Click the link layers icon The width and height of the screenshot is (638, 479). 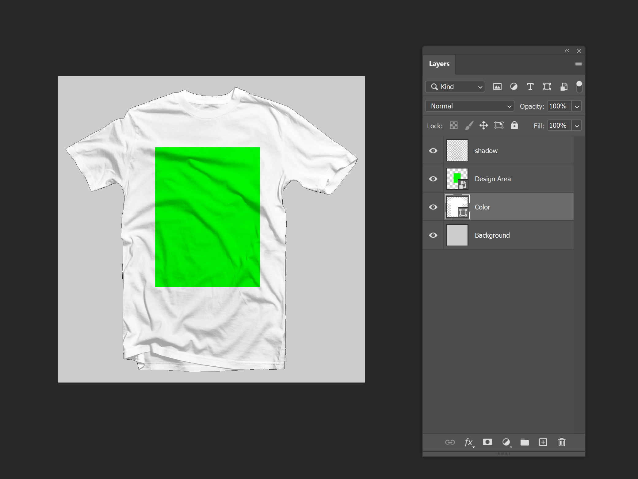click(x=449, y=442)
